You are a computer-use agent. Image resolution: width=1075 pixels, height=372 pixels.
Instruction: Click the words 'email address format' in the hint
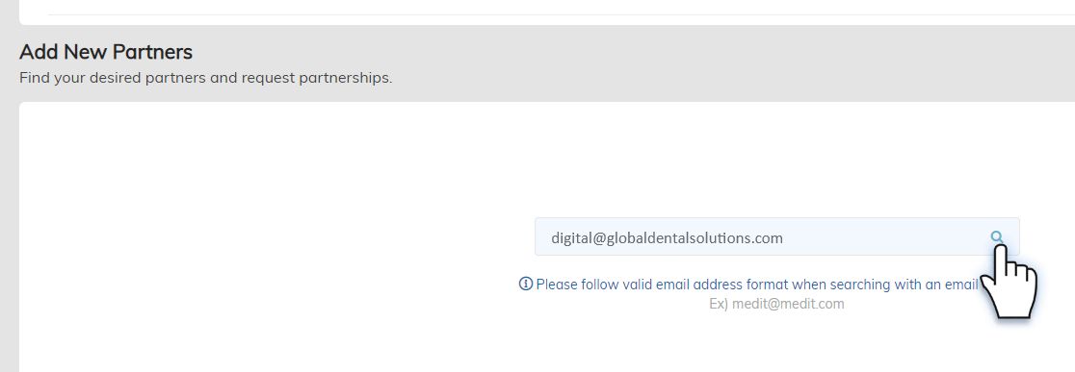721,285
